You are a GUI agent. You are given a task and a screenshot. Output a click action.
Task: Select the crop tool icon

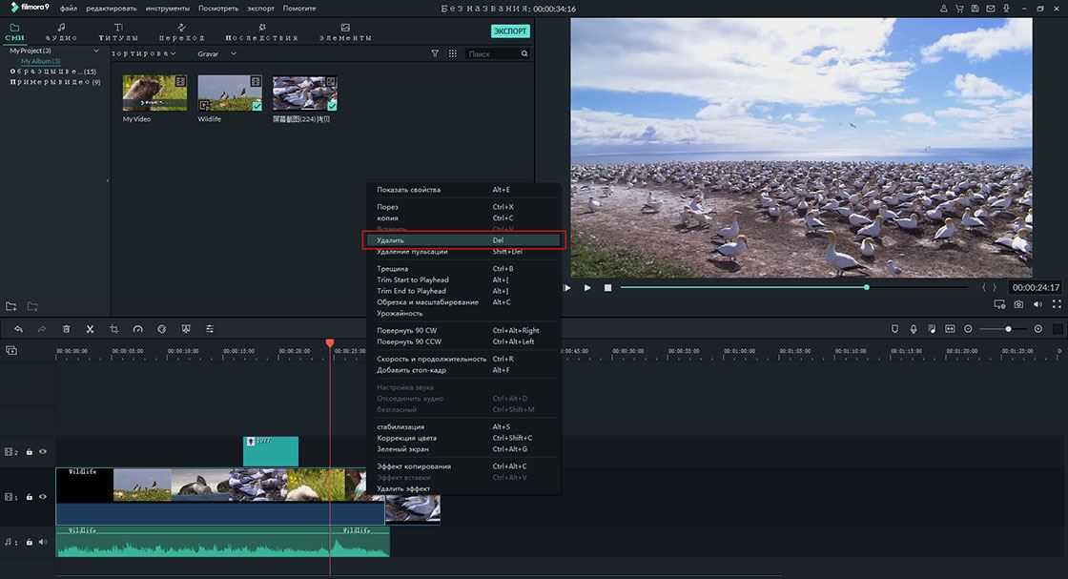113,329
